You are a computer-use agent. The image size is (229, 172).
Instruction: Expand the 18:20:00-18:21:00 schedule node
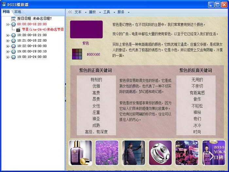coord(8,35)
